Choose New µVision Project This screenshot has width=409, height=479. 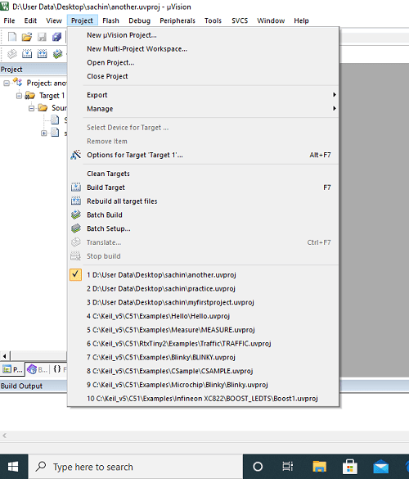point(203,35)
